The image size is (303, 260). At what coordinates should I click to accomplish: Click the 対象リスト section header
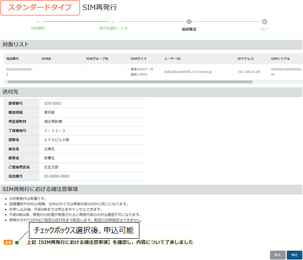151,45
